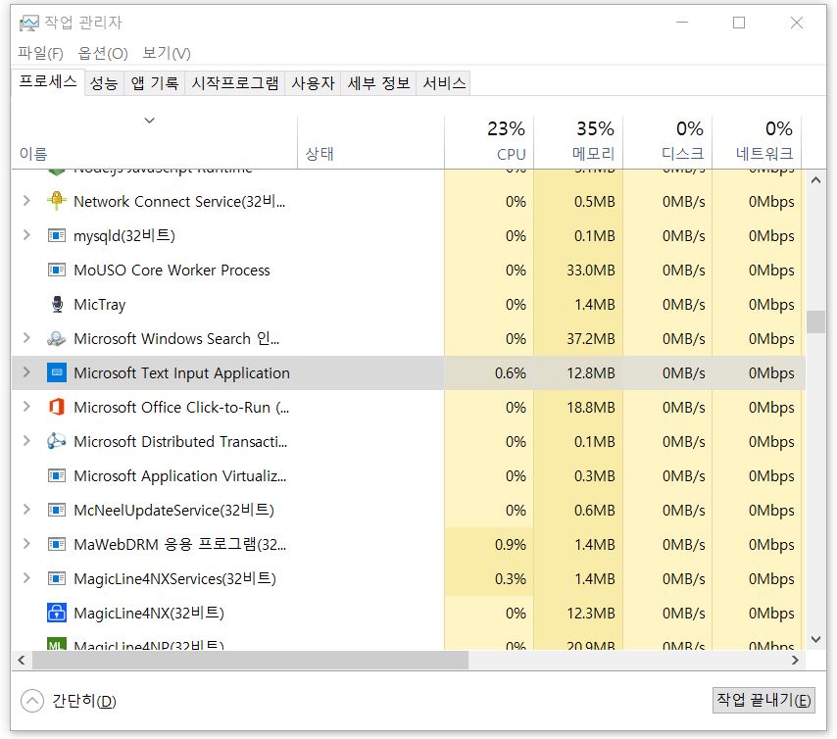Expand Microsoft Distributed Transaction group
The width and height of the screenshot is (837, 739).
26,440
